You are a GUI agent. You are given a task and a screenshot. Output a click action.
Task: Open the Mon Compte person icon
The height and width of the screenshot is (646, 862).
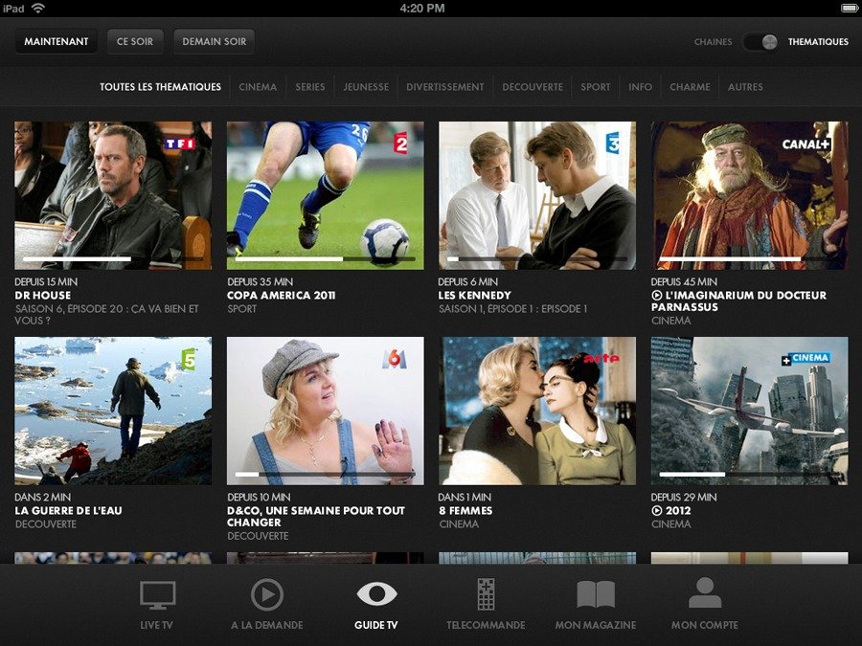704,594
